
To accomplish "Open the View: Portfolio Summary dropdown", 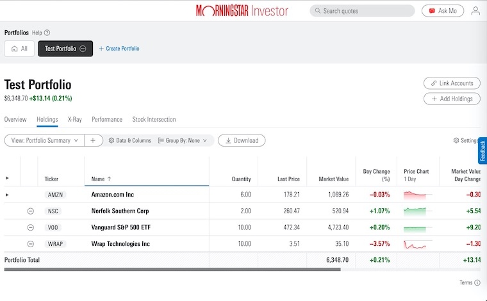I will tap(44, 140).
